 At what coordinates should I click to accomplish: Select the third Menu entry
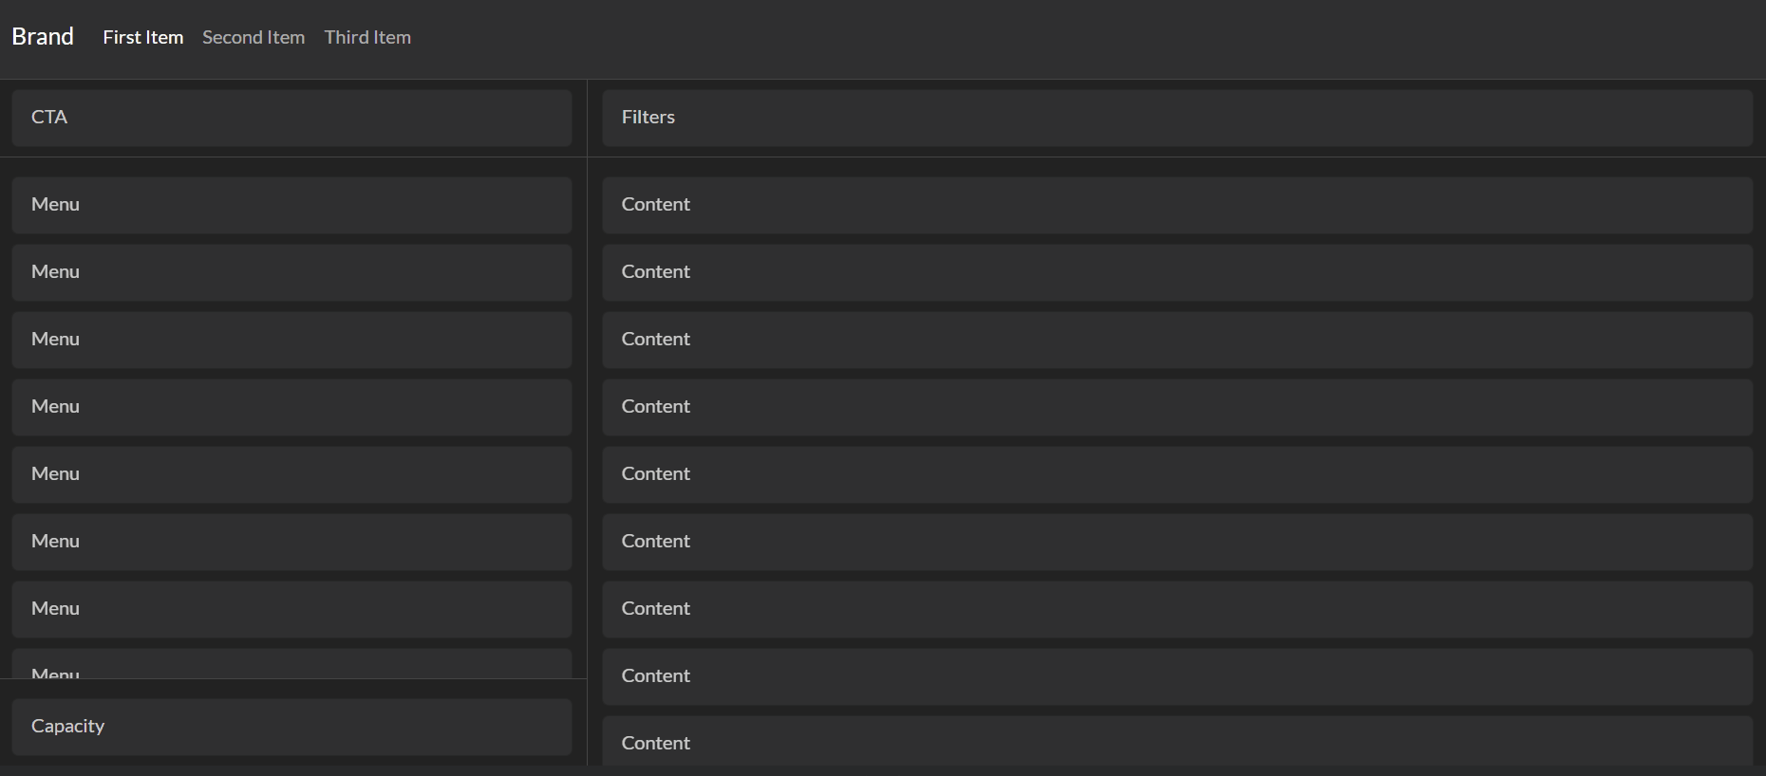point(292,340)
